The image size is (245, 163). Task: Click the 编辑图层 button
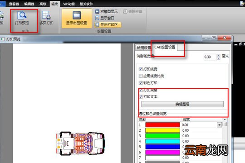point(182,104)
